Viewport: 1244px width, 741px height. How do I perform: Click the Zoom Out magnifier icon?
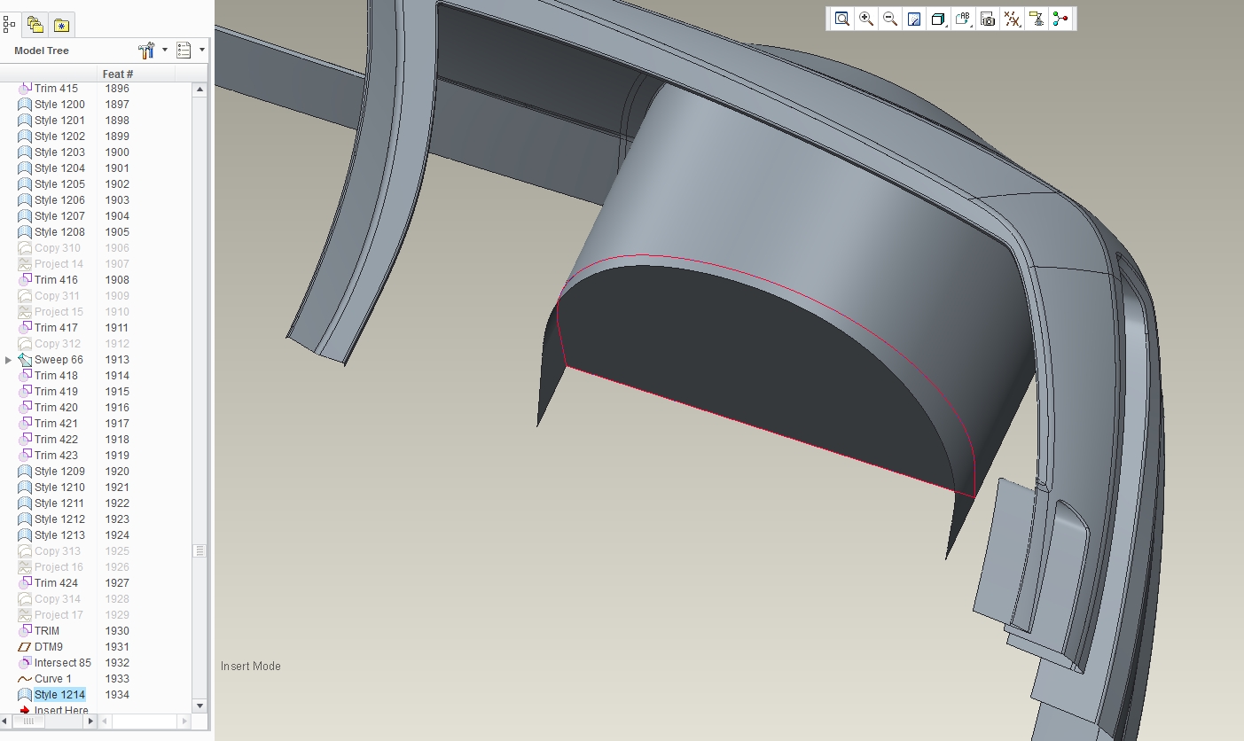tap(890, 19)
